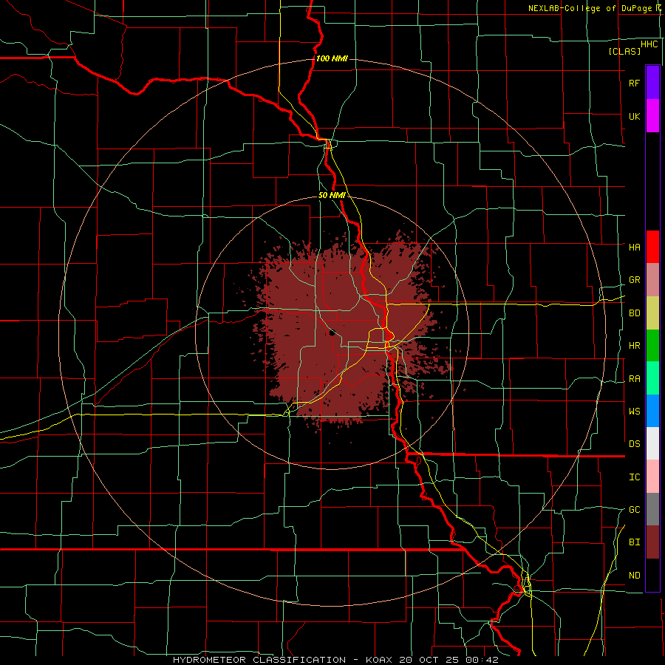Click the UK magenta legend swatch

(652, 116)
